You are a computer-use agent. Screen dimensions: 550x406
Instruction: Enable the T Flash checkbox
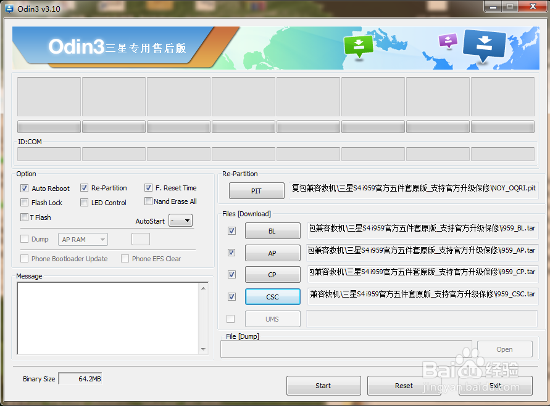point(24,217)
